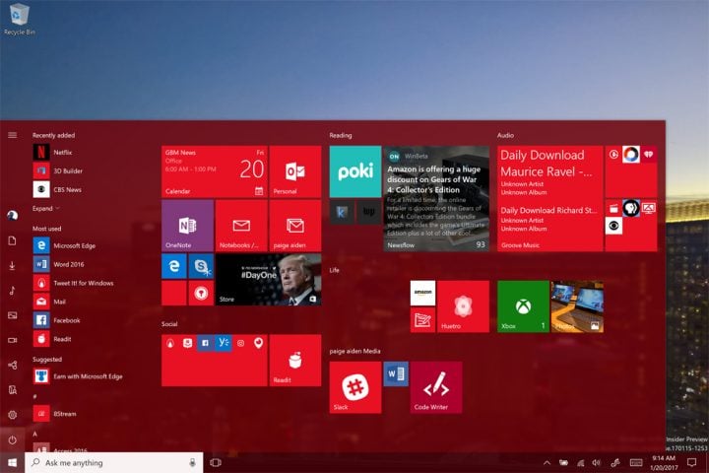Click the small Edge tile

(x=173, y=266)
